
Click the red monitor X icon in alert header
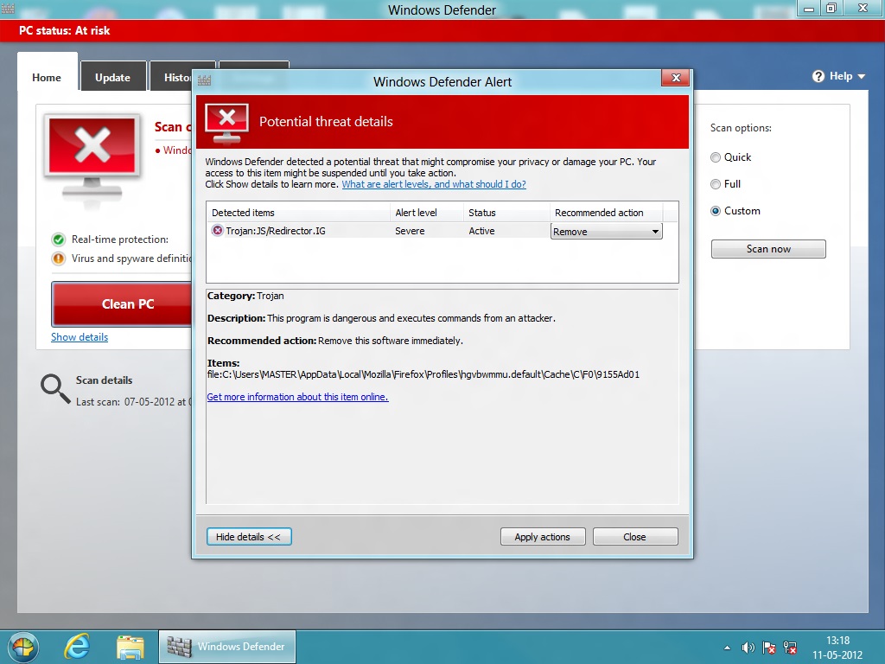pyautogui.click(x=227, y=123)
